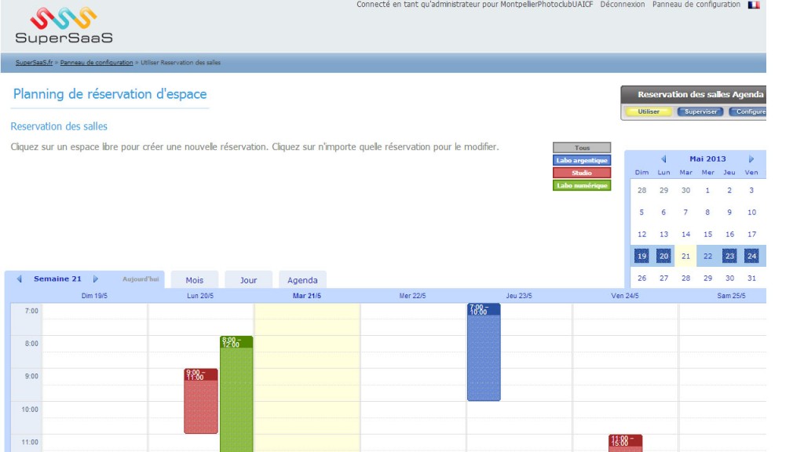Open the Configurer button
Image resolution: width=804 pixels, height=452 pixels.
click(x=747, y=111)
